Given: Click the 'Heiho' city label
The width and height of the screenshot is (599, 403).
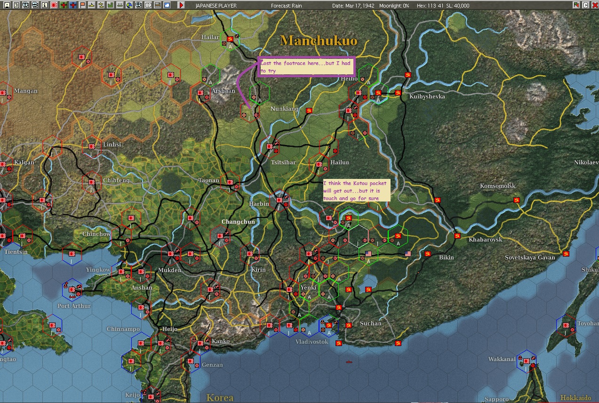Looking at the screenshot, I should [x=349, y=79].
